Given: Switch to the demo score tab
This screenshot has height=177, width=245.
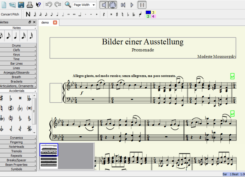Looking at the screenshot, I should pos(45,23).
